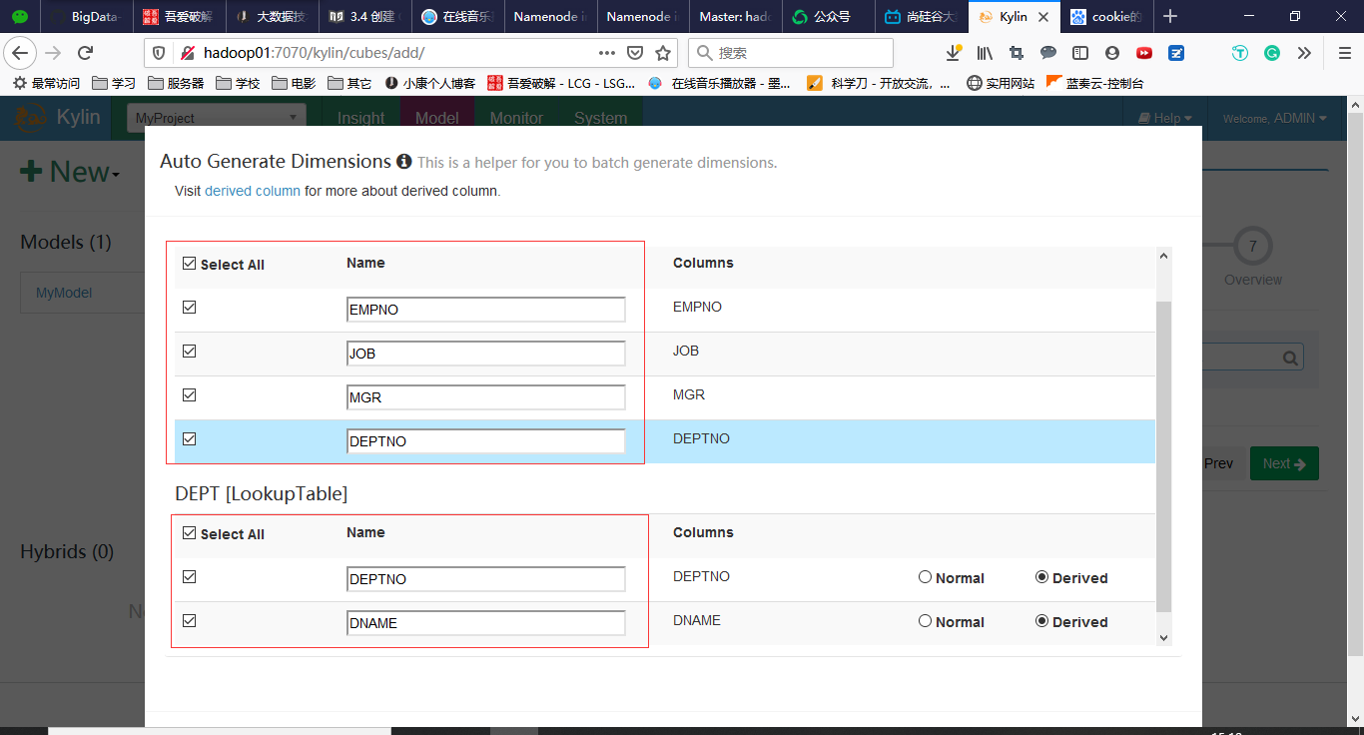The height and width of the screenshot is (735, 1364).
Task: Click the dialog scrollbar up arrow
Action: coord(1162,256)
